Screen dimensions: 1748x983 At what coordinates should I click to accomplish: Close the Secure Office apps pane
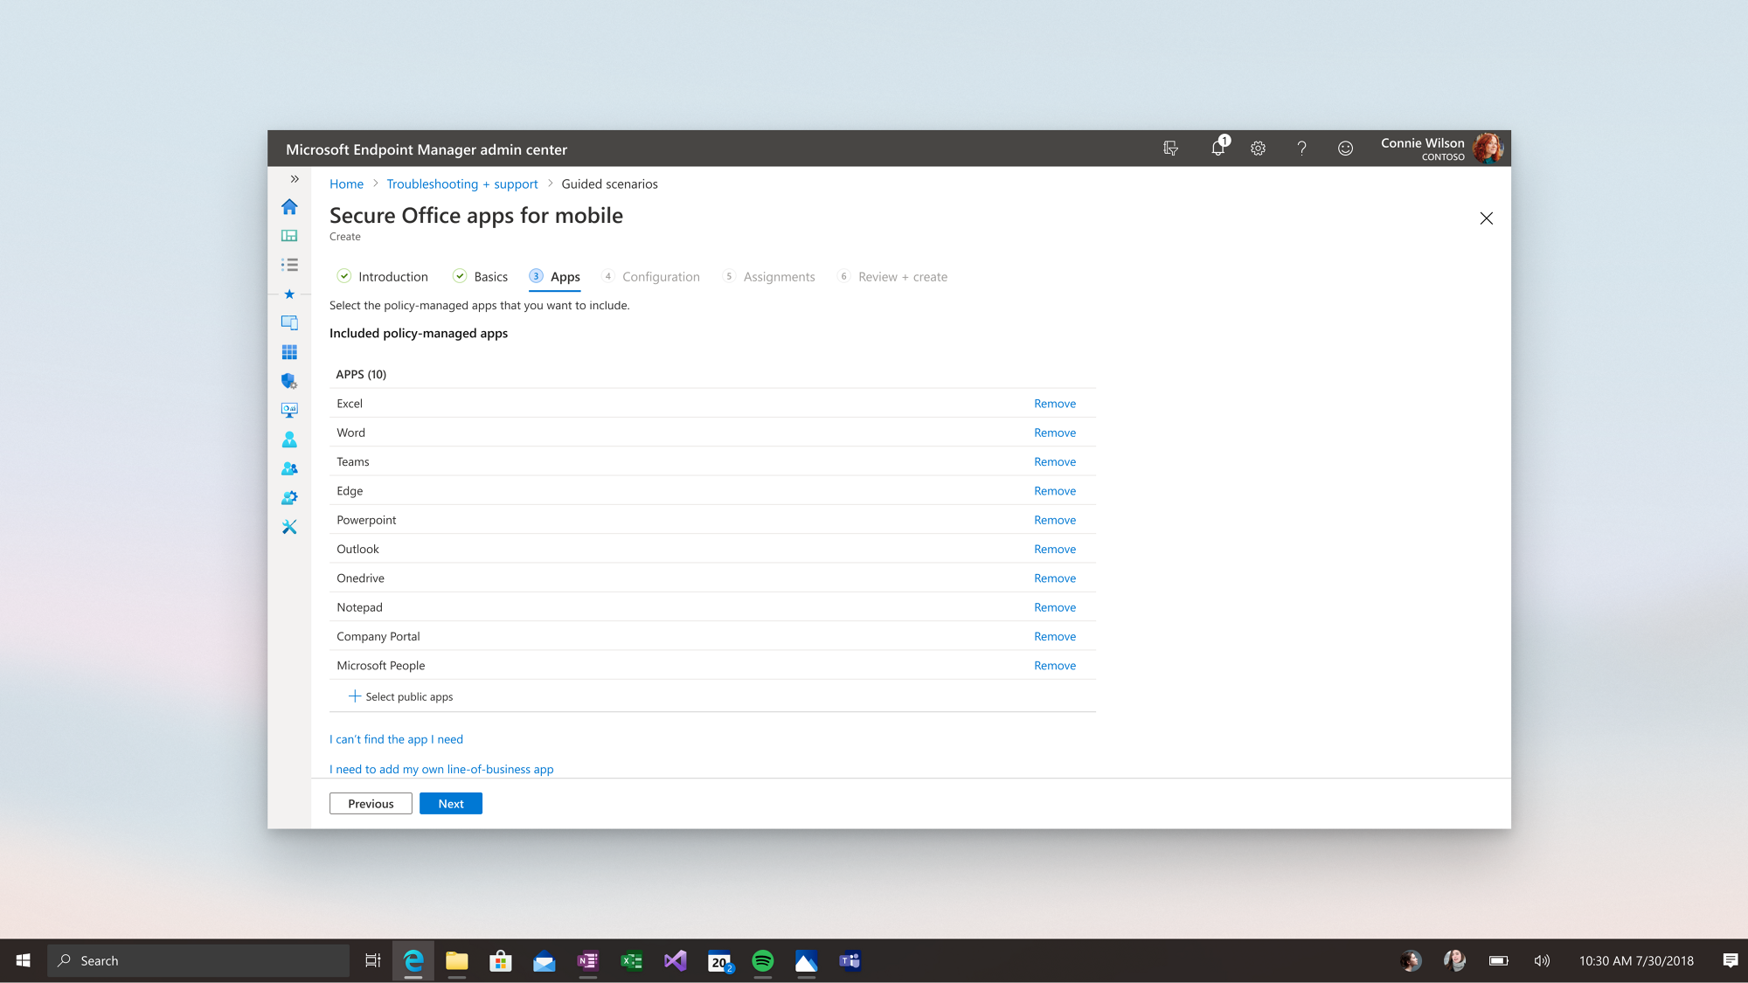tap(1487, 218)
